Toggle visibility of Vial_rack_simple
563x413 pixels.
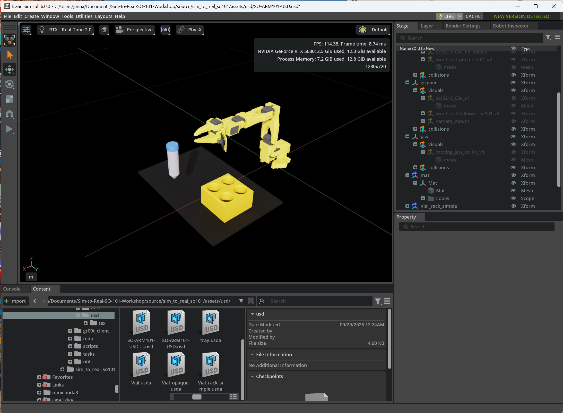pyautogui.click(x=513, y=206)
